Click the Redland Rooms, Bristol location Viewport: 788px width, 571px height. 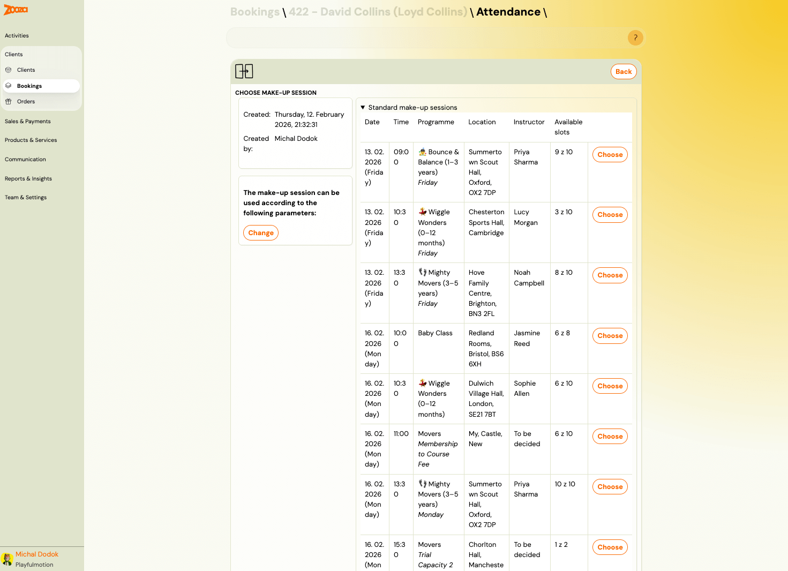486,349
